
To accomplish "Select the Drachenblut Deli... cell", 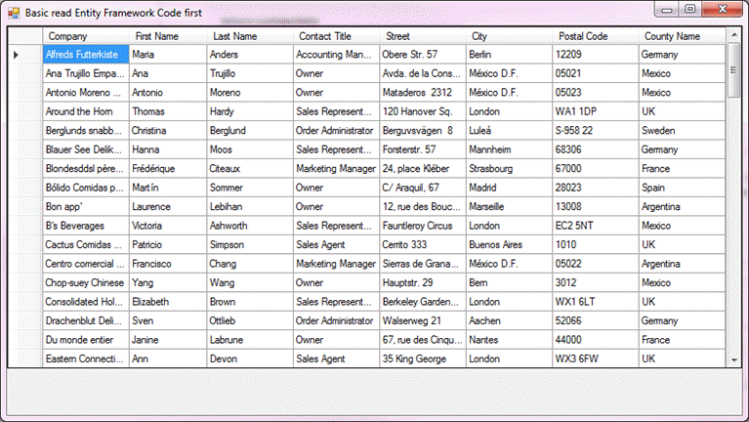I will pyautogui.click(x=86, y=320).
